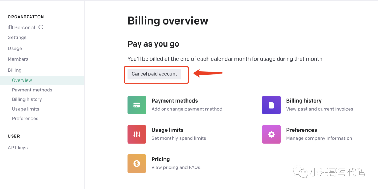Screen dimensions: 378x189
Task: Click the green Payment methods card icon
Action: pyautogui.click(x=136, y=105)
